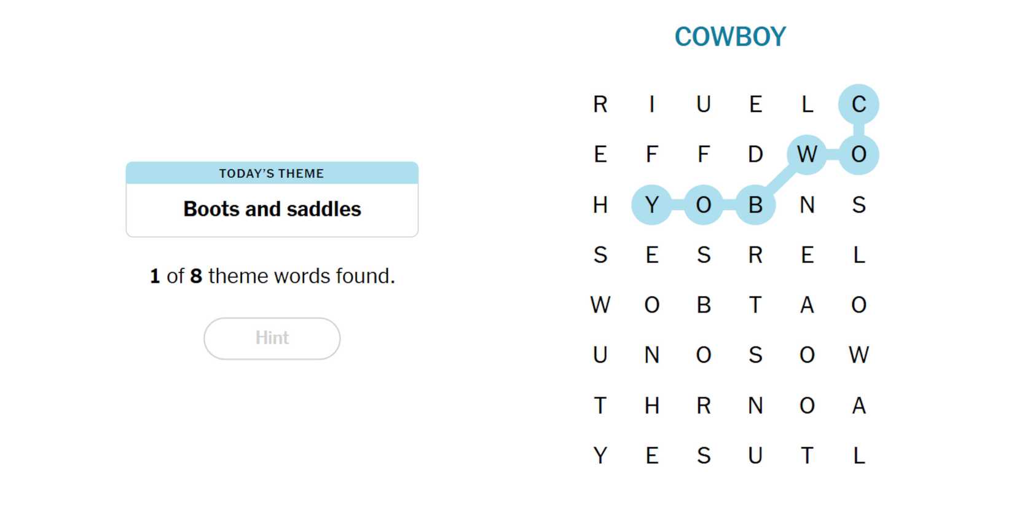Tap the R in the top-left corner
The image size is (1014, 507).
pos(600,104)
